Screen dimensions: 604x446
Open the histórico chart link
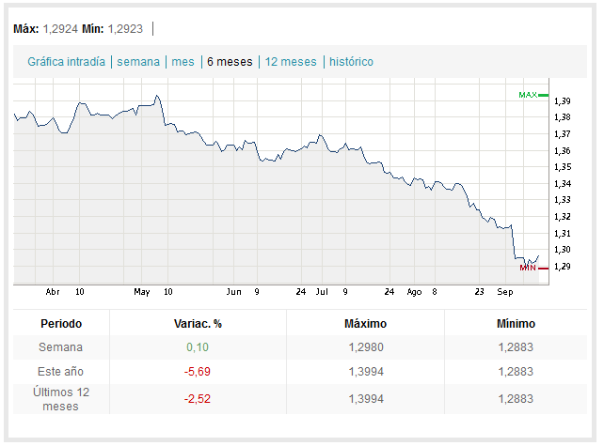click(x=351, y=62)
